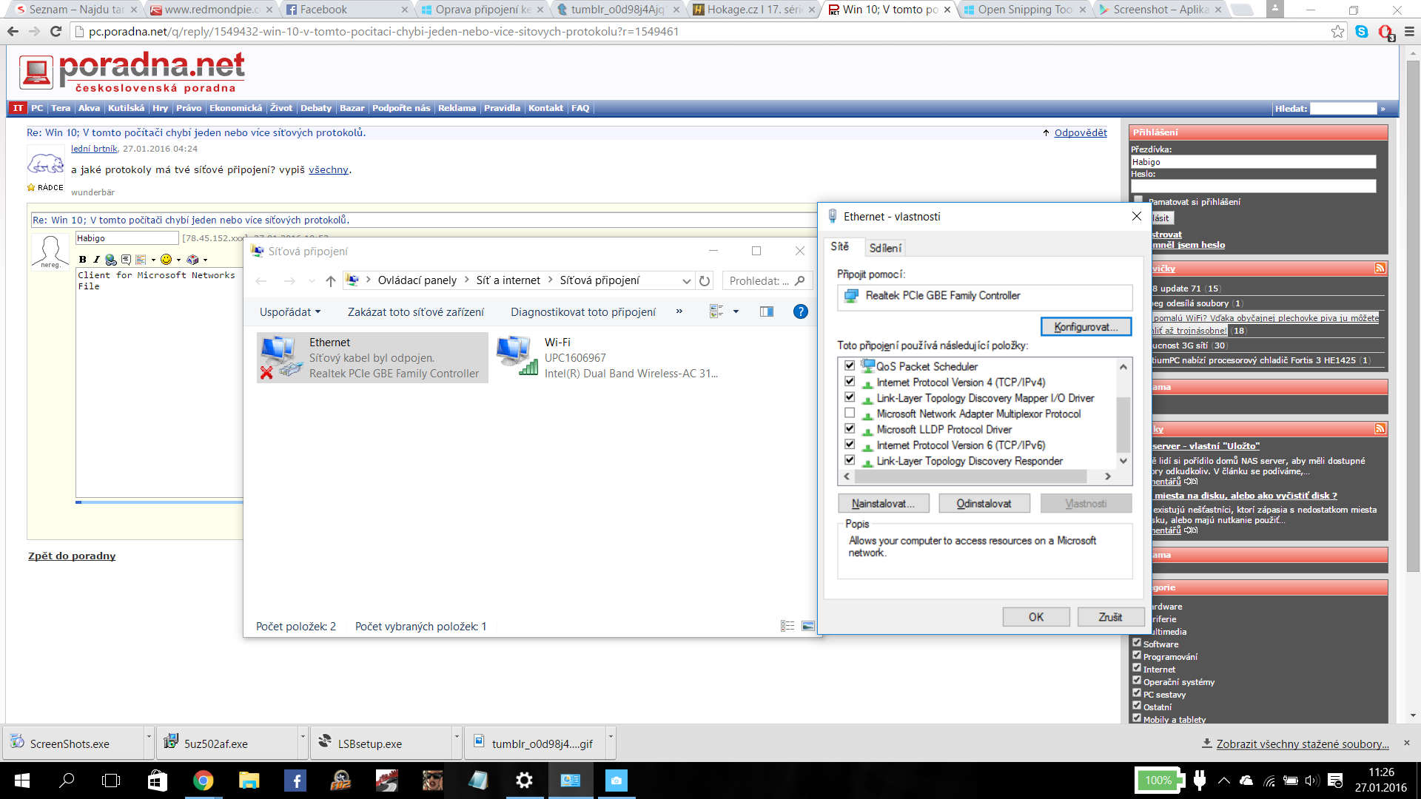Open the Windows Store taskbar icon
Screen dimensions: 1421x799
[x=157, y=781]
